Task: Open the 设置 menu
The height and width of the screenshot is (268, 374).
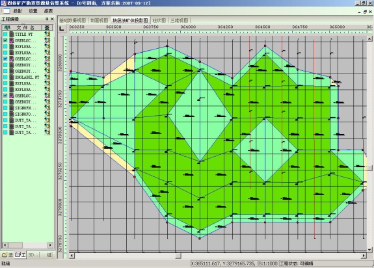Action: 33,11
